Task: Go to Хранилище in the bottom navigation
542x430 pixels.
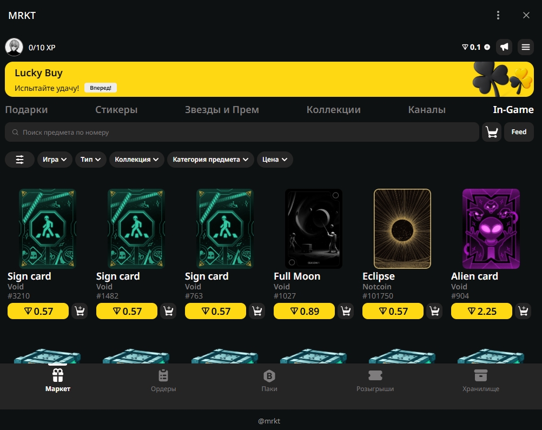Action: click(480, 381)
